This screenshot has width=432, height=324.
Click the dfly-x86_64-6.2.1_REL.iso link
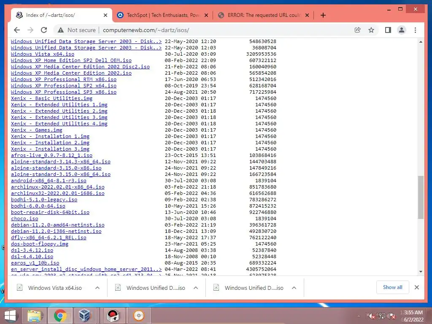49,238
